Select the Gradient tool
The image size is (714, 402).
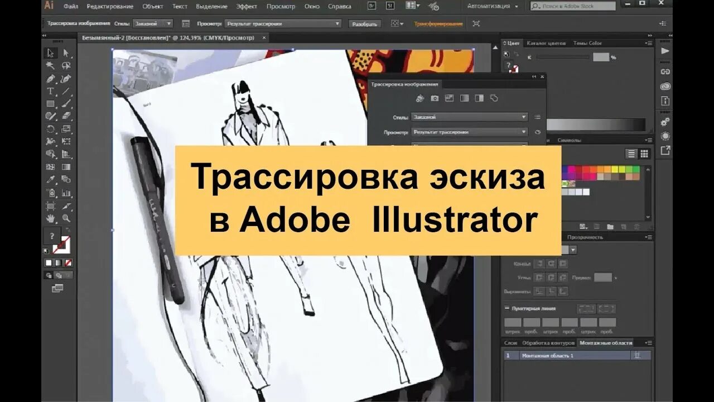pos(66,167)
